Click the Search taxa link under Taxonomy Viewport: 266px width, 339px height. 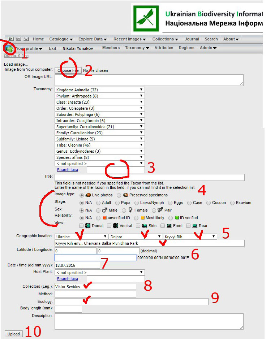click(x=67, y=170)
